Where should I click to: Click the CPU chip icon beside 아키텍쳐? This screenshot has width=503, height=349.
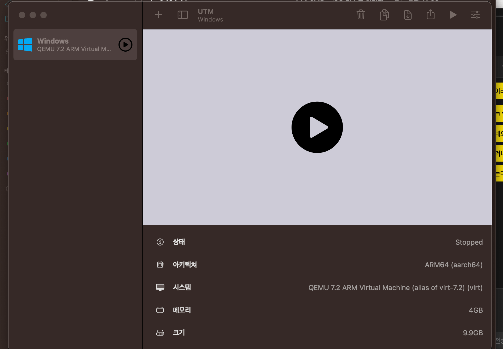160,265
